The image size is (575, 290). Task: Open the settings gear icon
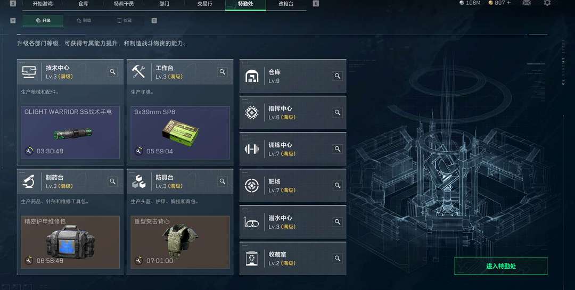pos(547,3)
